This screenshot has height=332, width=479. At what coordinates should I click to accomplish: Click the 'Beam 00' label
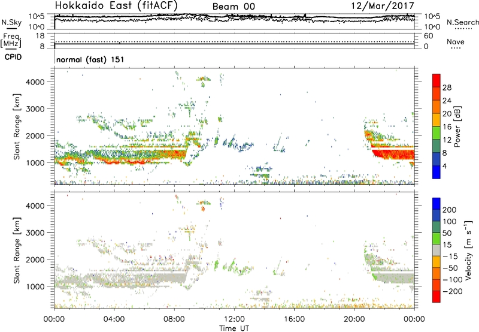coord(234,7)
